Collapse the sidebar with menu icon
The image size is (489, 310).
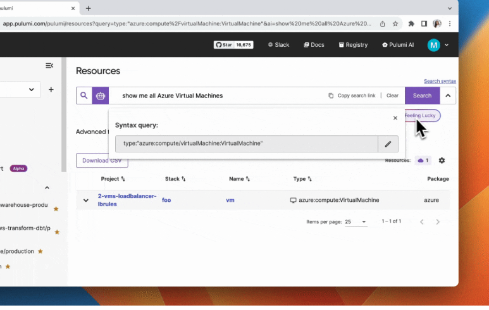click(49, 66)
